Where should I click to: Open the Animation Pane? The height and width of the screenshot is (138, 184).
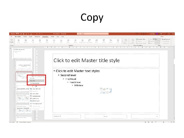point(141,39)
